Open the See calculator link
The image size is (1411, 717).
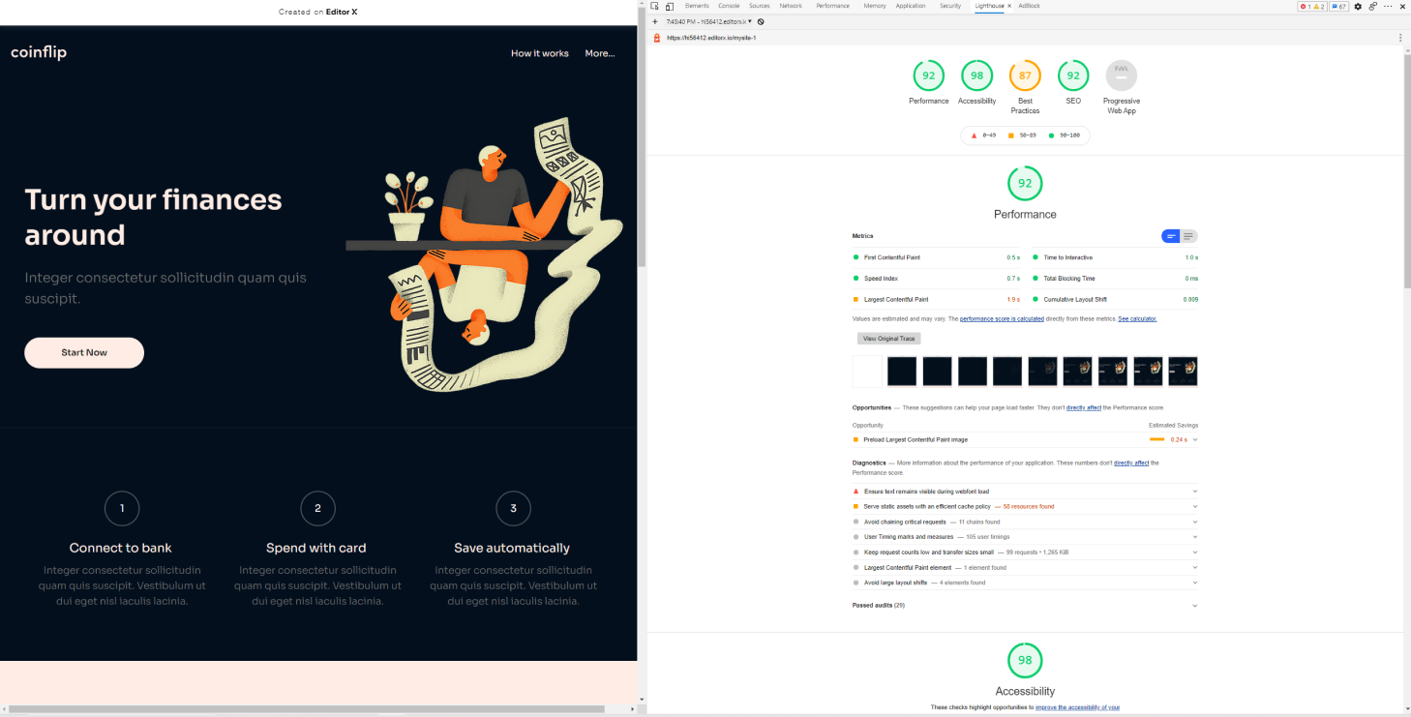point(1136,318)
